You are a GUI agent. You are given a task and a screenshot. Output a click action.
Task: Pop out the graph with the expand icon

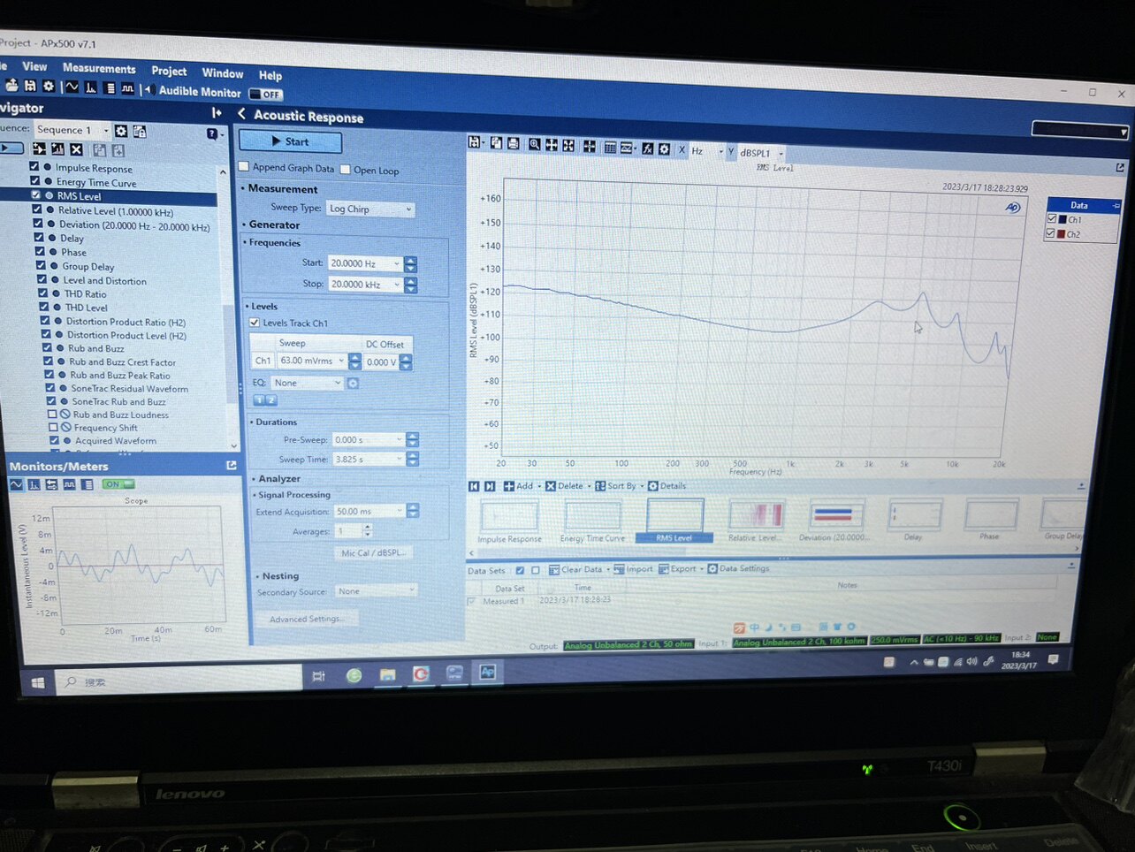point(1120,167)
